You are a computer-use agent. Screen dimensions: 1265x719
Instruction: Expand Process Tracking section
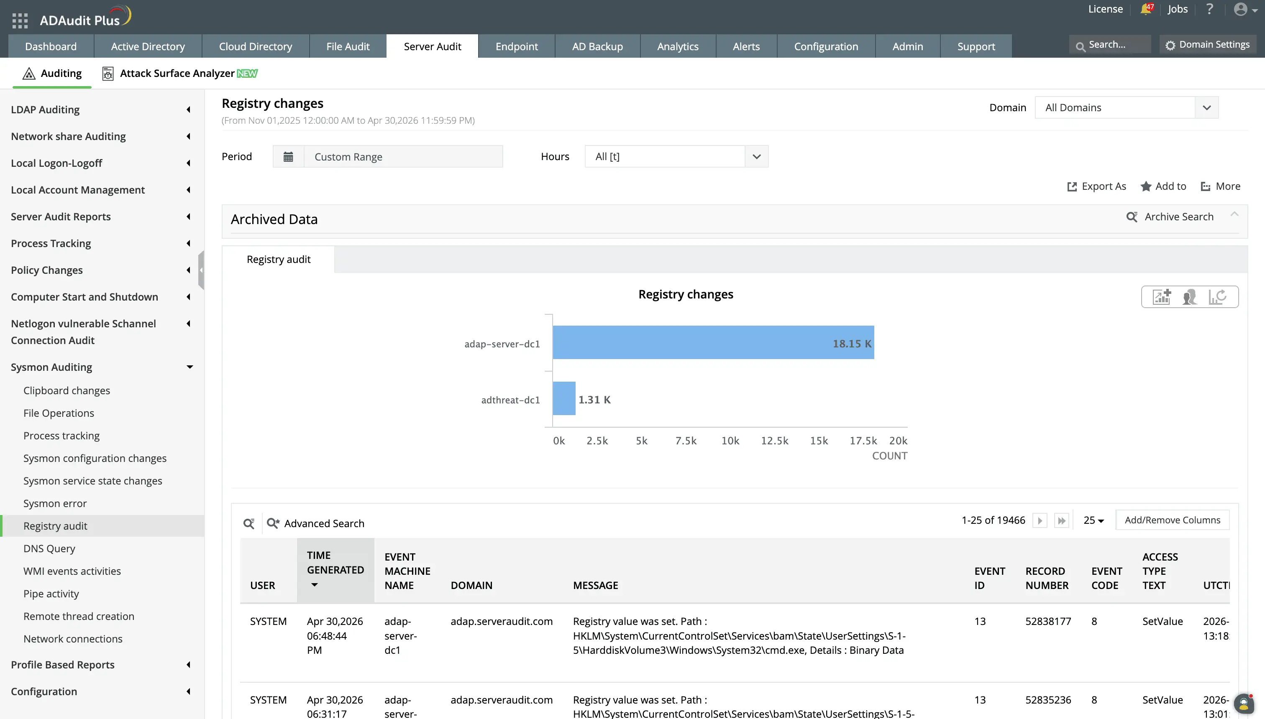pyautogui.click(x=102, y=243)
